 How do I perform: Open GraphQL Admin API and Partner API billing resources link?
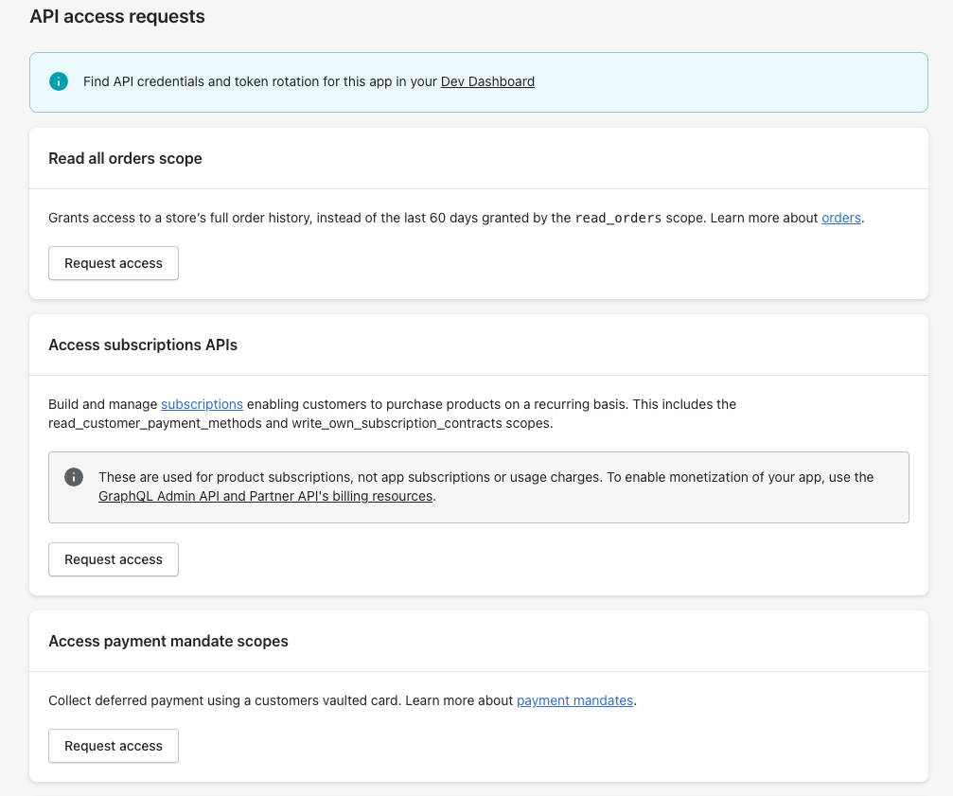(266, 496)
